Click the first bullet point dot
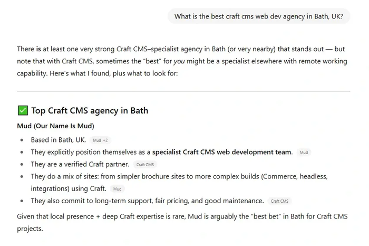This screenshot has width=369, height=246. coord(22,140)
